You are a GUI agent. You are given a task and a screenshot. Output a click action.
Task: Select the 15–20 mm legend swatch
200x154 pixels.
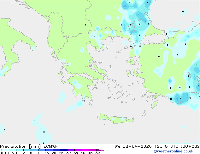49,150
